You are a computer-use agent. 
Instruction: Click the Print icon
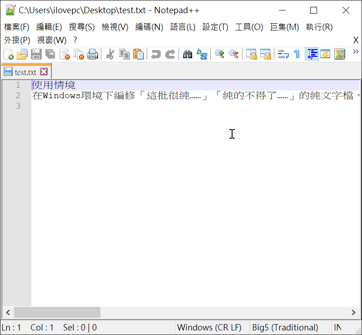[93, 54]
